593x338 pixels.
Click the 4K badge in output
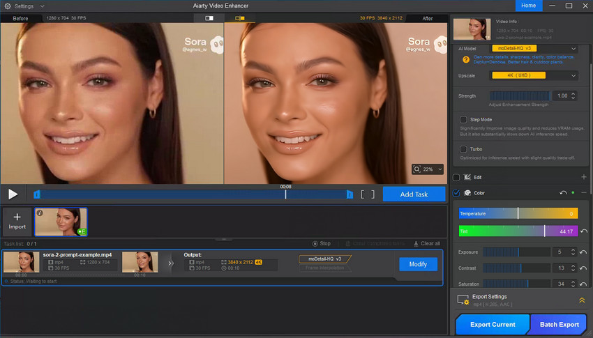(258, 262)
